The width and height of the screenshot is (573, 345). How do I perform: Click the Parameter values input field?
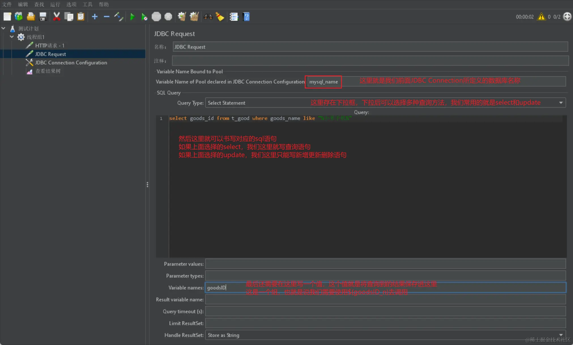[385, 264]
